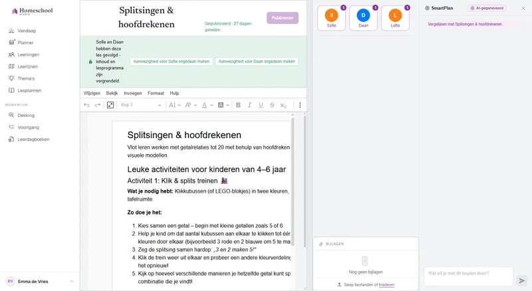Toggle subscript formatting
The width and height of the screenshot is (532, 291).
tap(283, 106)
